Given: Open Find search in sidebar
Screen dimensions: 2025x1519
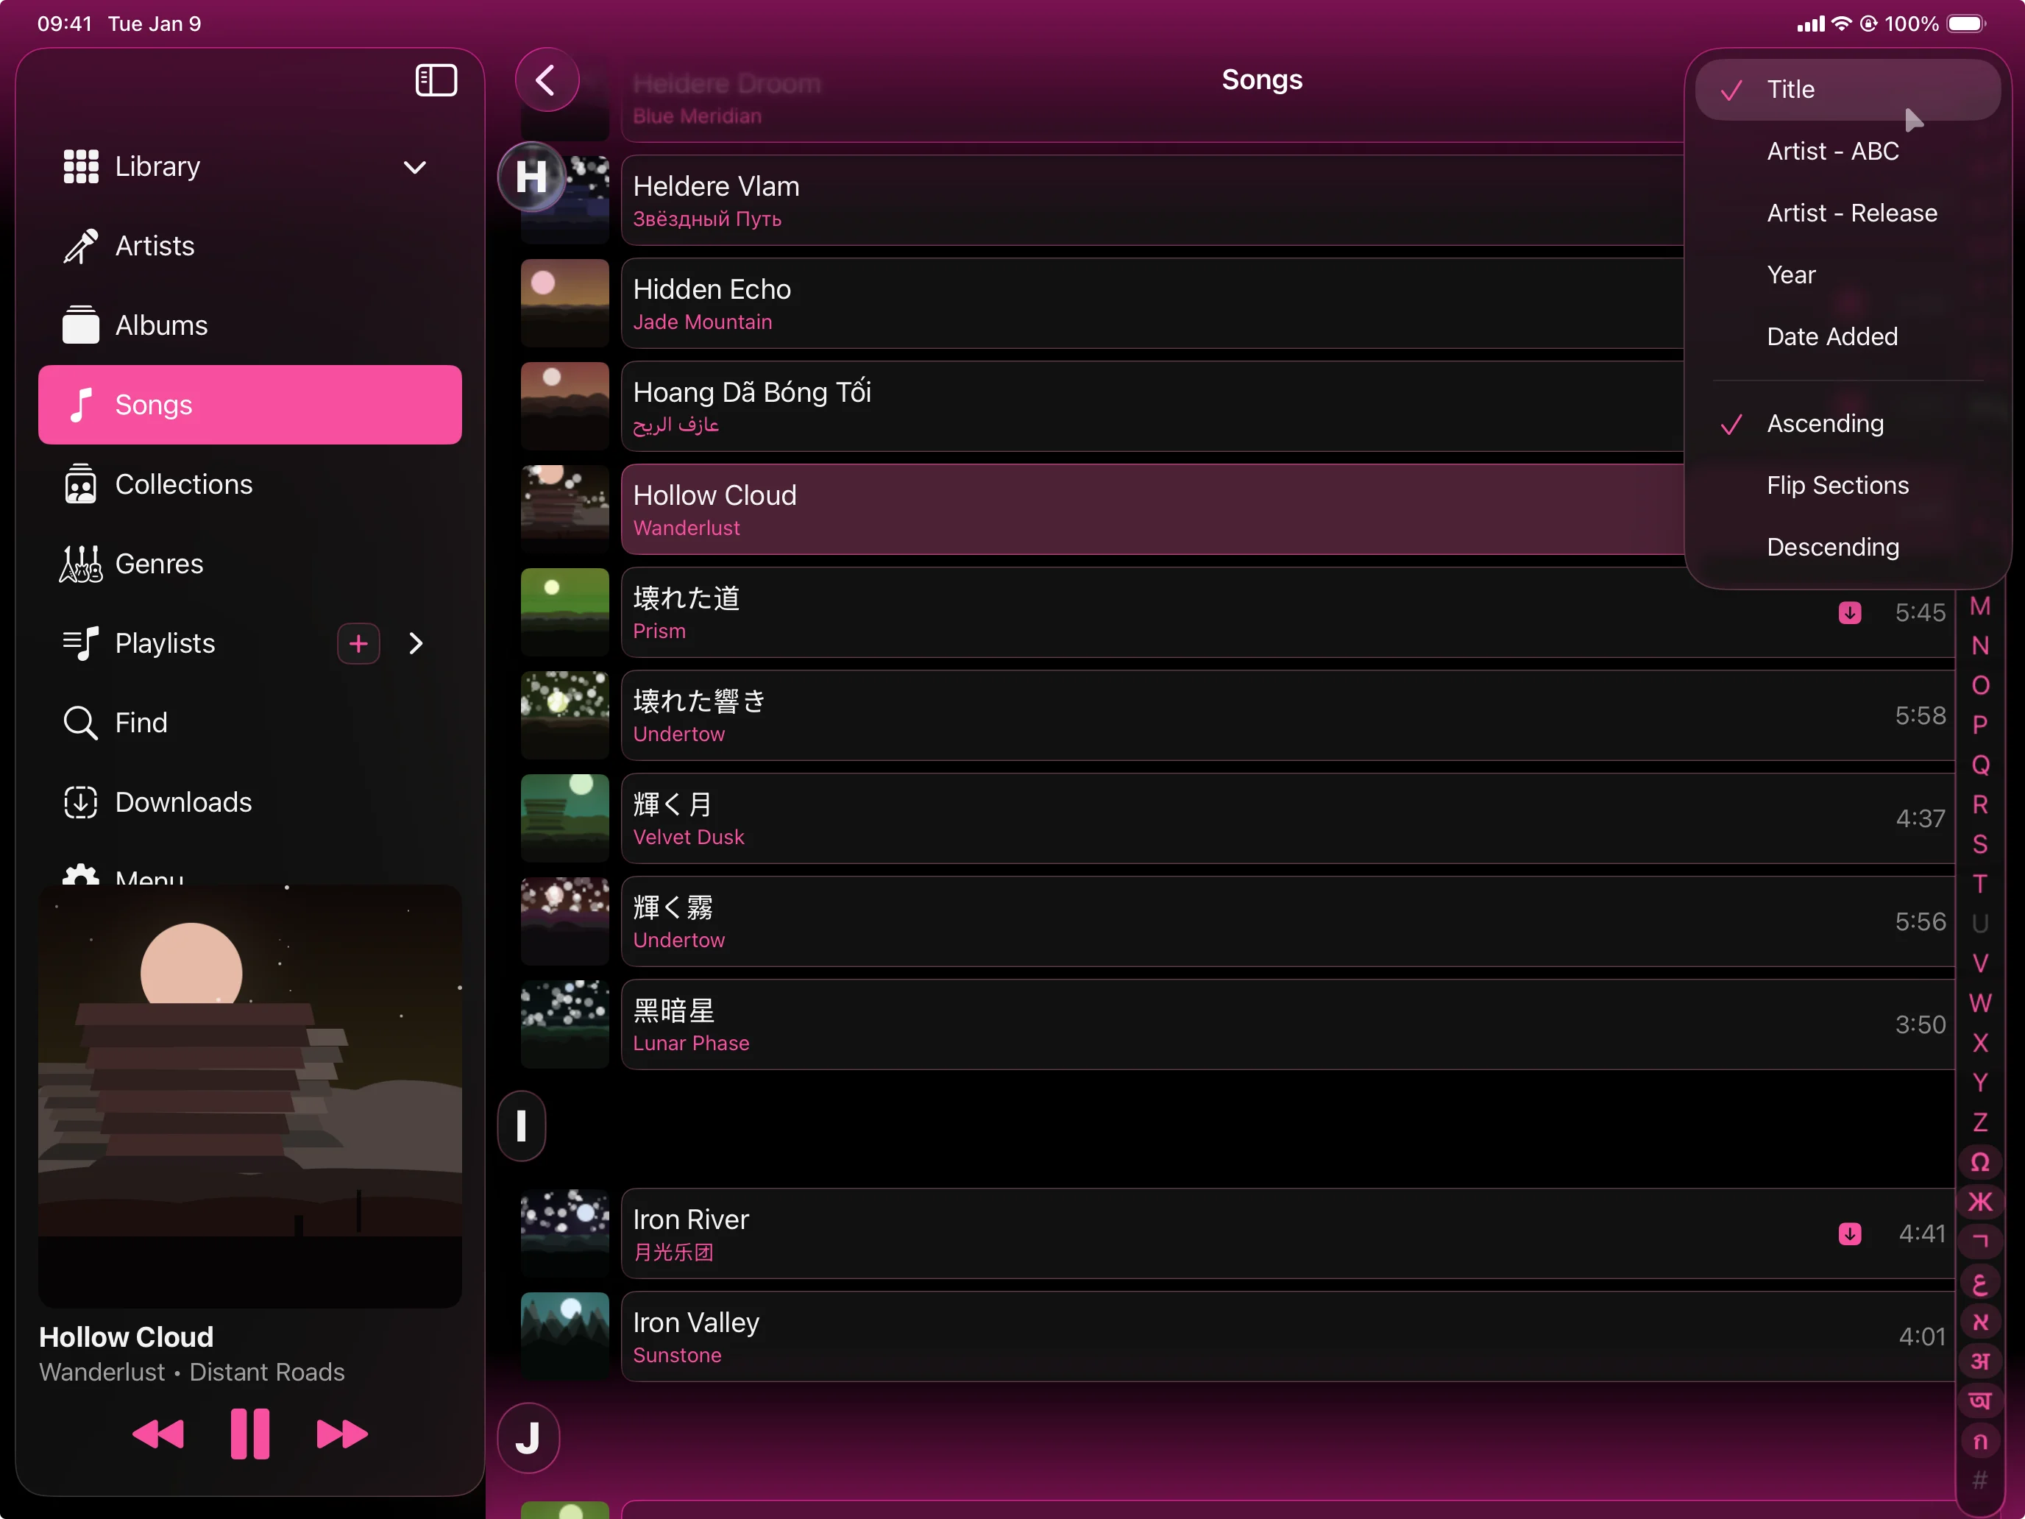Looking at the screenshot, I should (x=141, y=723).
